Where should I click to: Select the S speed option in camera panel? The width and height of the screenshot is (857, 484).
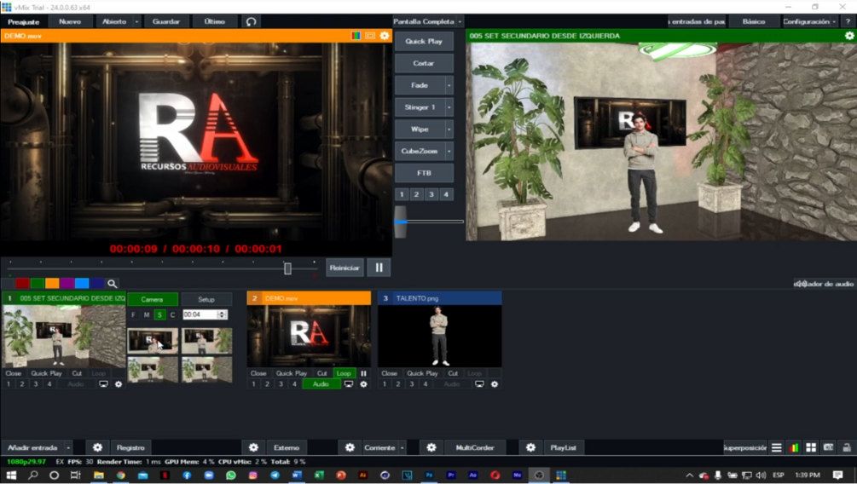pos(159,314)
